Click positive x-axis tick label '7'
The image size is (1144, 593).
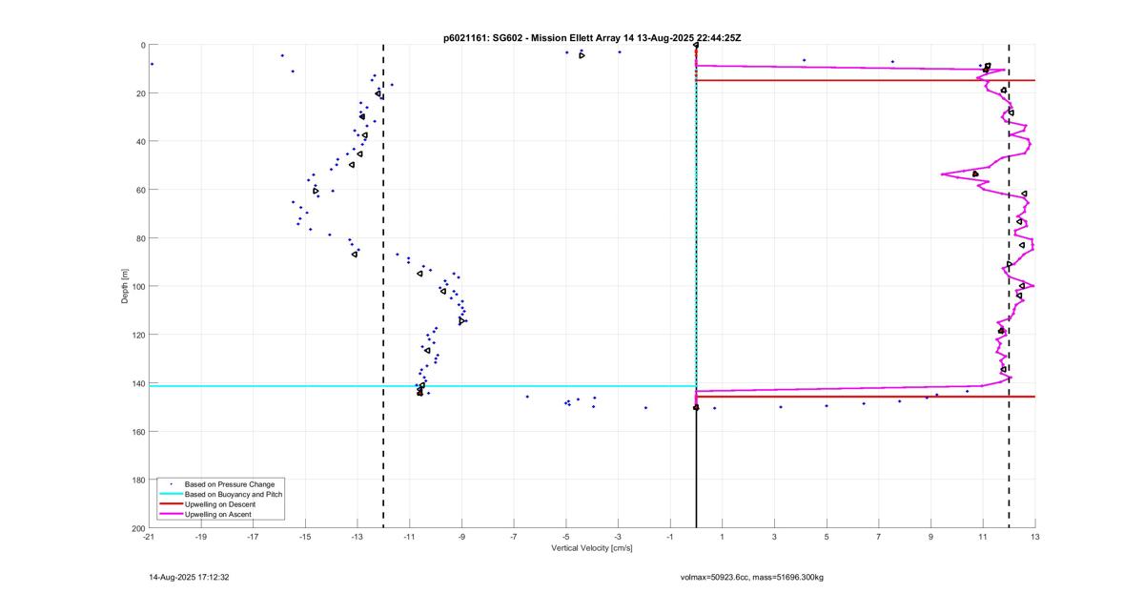879,537
